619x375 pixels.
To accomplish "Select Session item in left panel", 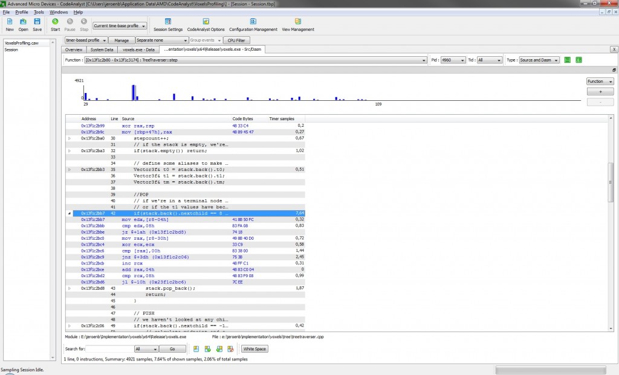I will pyautogui.click(x=11, y=50).
